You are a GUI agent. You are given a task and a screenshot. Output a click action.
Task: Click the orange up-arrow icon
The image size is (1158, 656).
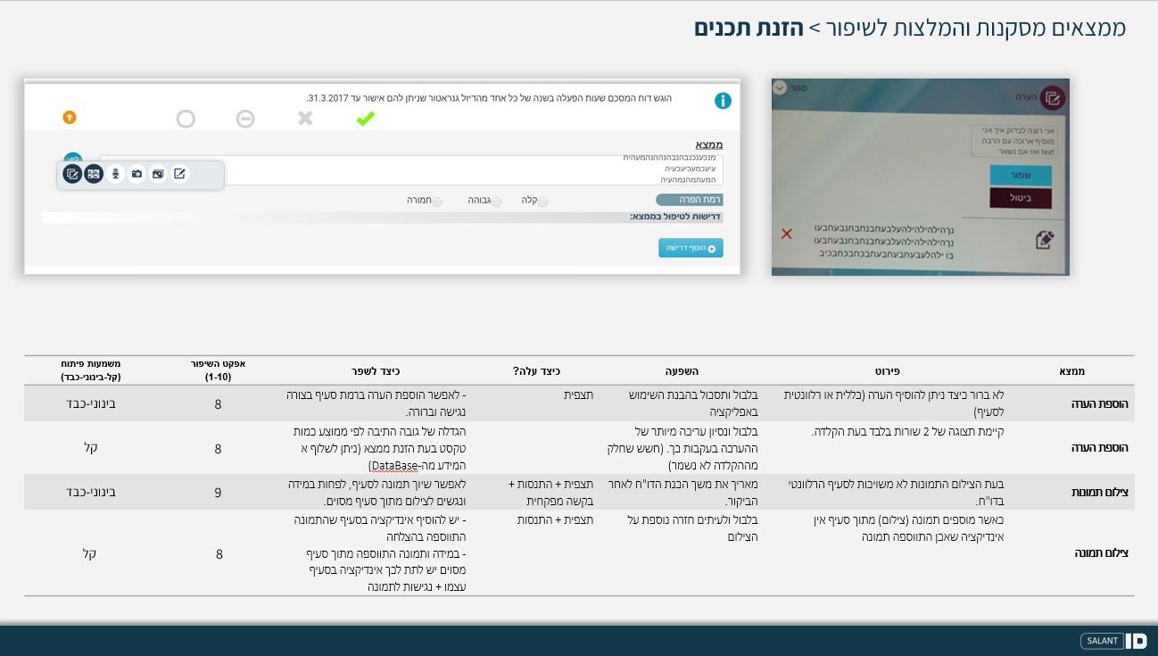point(70,117)
